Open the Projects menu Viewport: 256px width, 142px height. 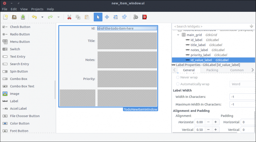tap(37, 9)
